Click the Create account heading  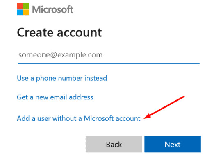59,32
